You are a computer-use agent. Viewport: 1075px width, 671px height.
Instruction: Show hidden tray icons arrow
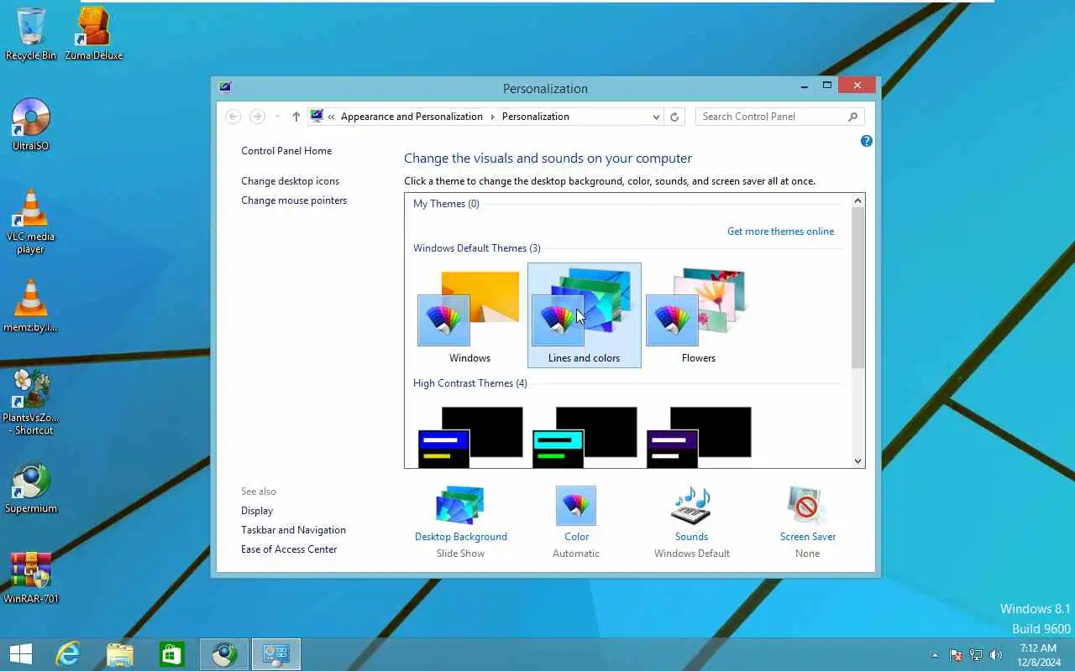[x=936, y=655]
